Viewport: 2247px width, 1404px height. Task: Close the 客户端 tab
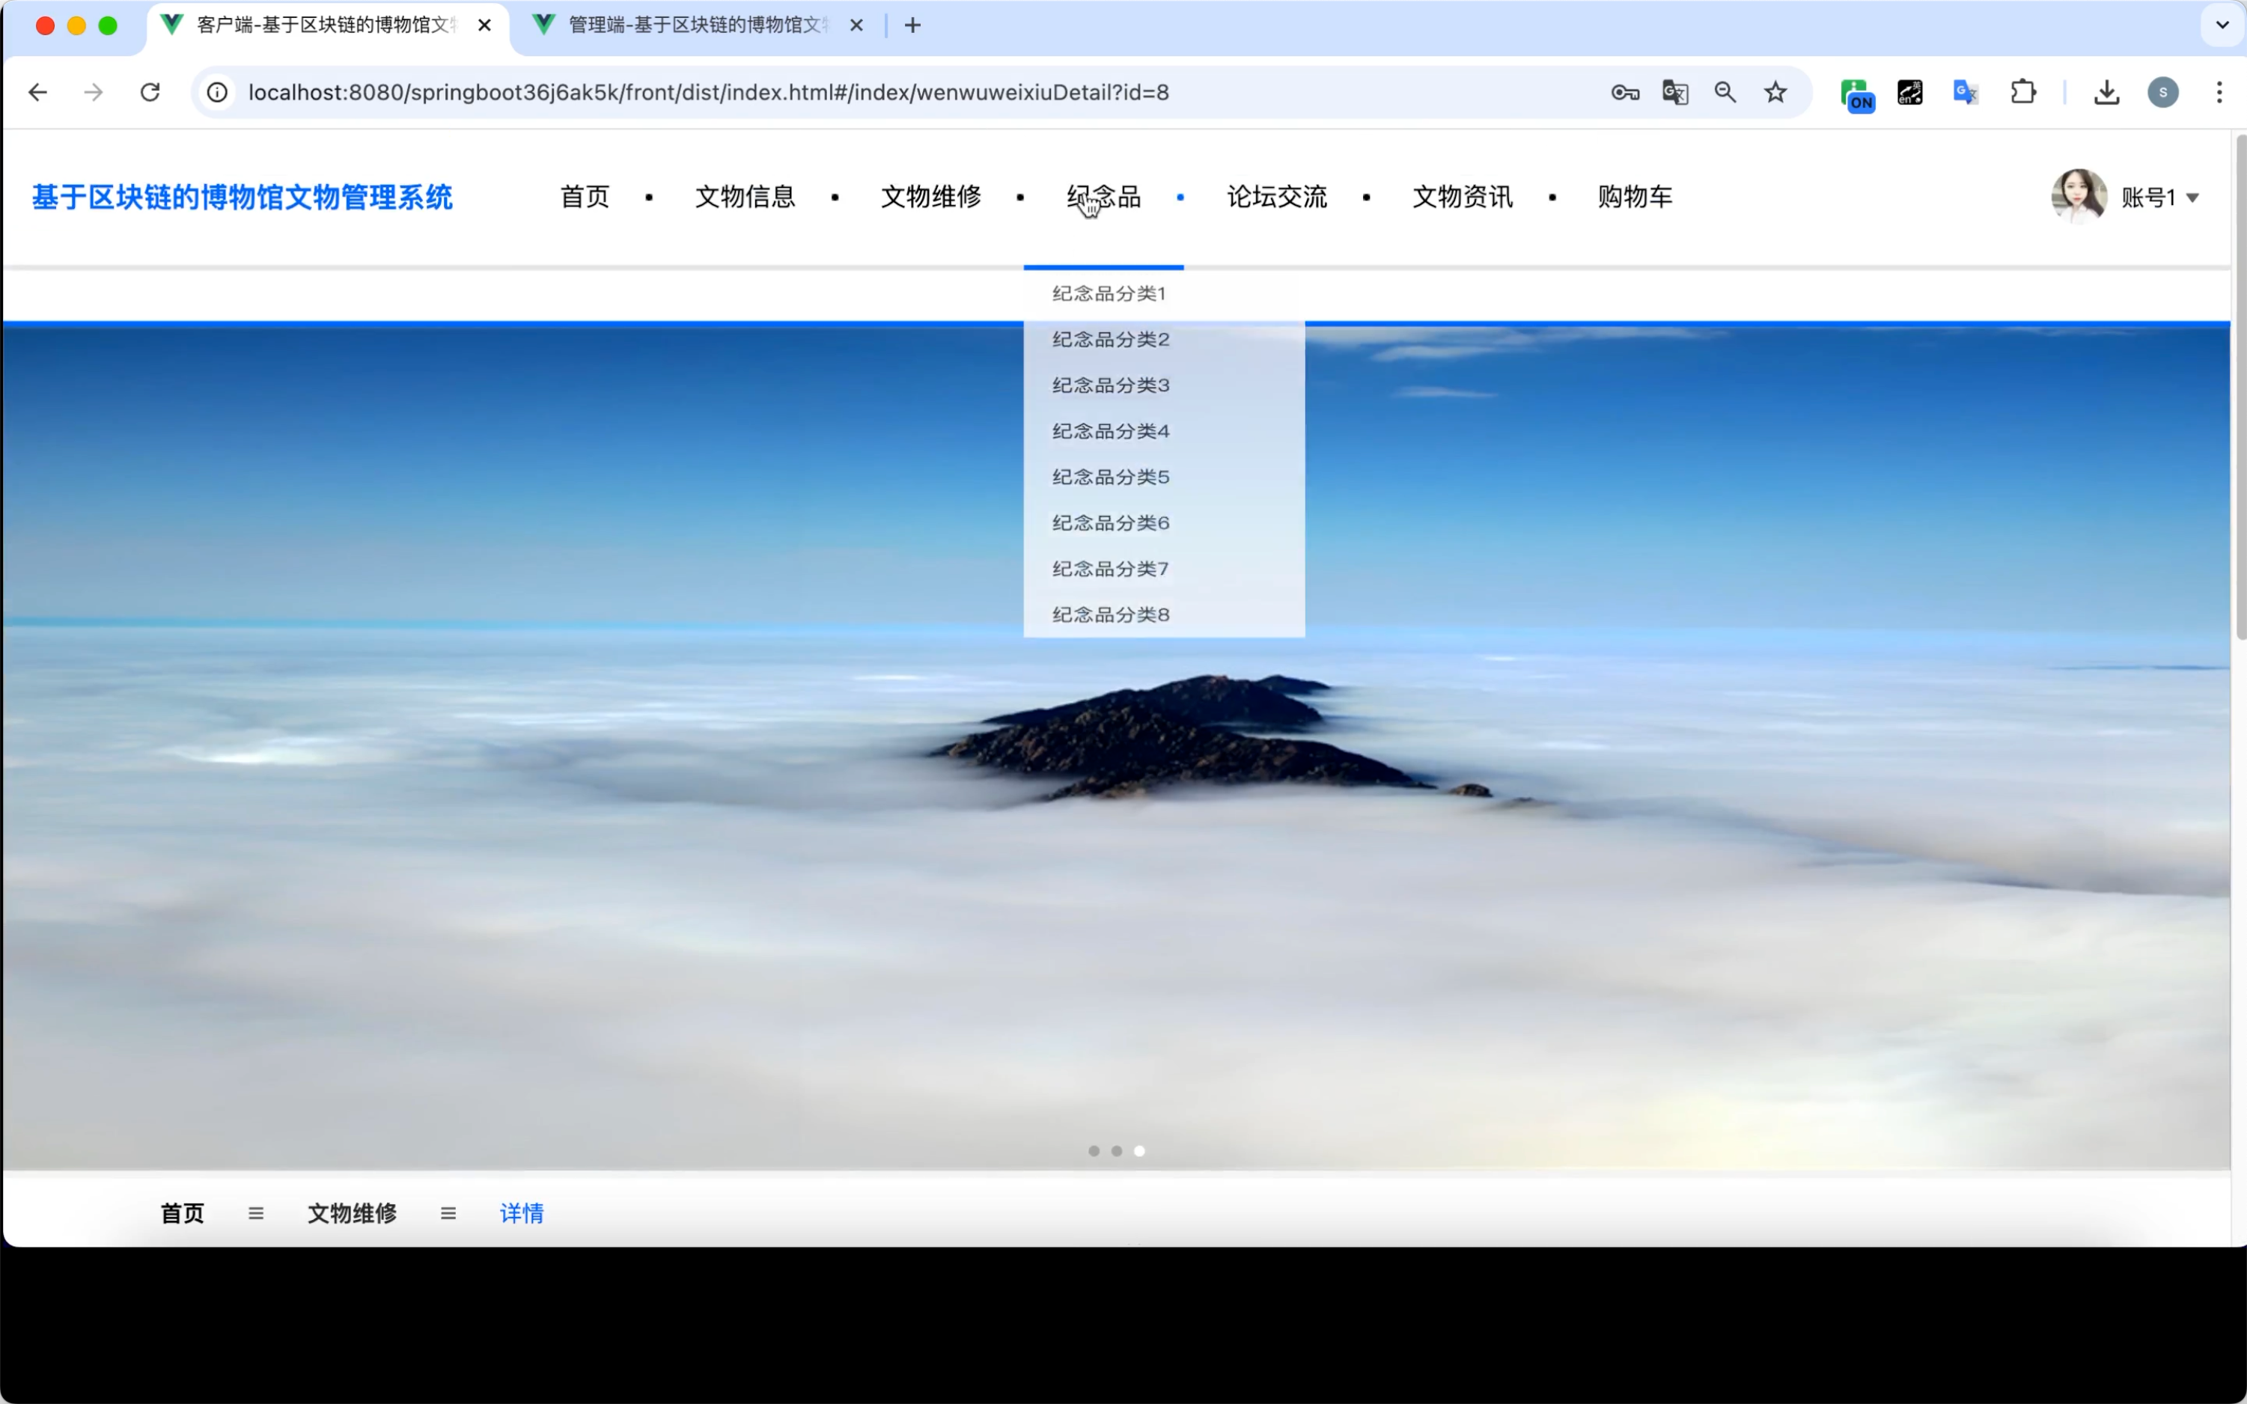[x=485, y=25]
